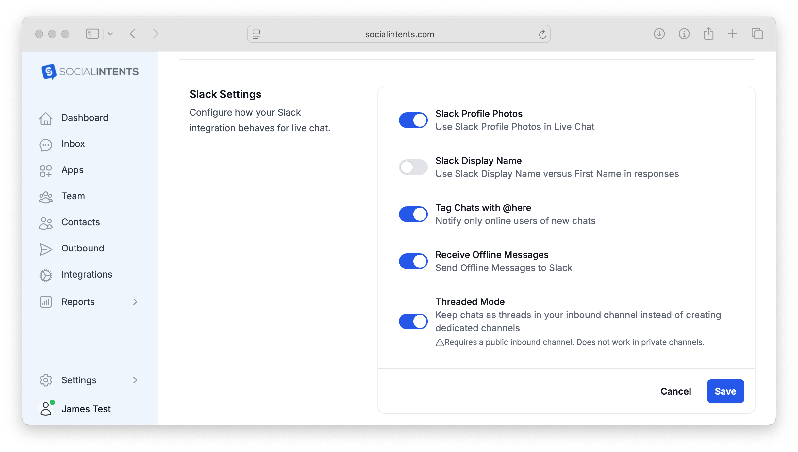Click the Slack Display Name label

(479, 161)
